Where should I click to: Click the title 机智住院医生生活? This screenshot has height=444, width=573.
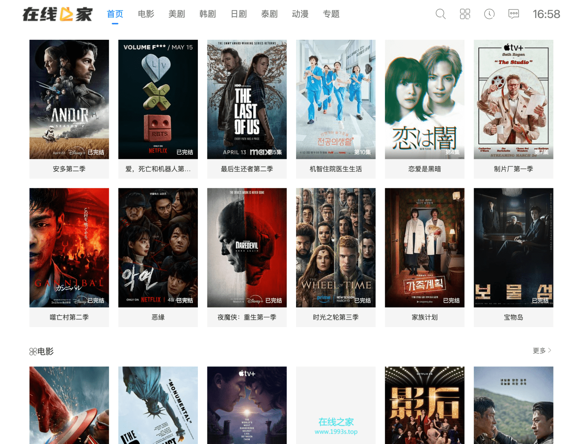point(336,169)
